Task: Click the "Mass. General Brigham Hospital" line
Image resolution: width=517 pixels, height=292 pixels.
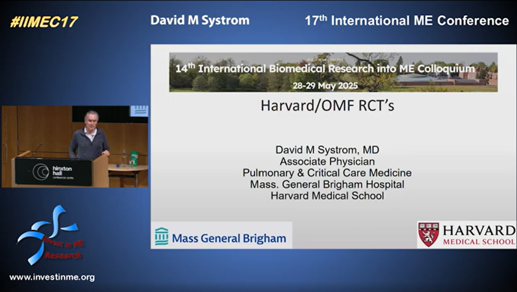Action: click(x=327, y=185)
